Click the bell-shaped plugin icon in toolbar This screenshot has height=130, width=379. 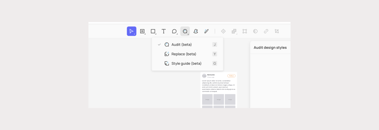pos(196,31)
